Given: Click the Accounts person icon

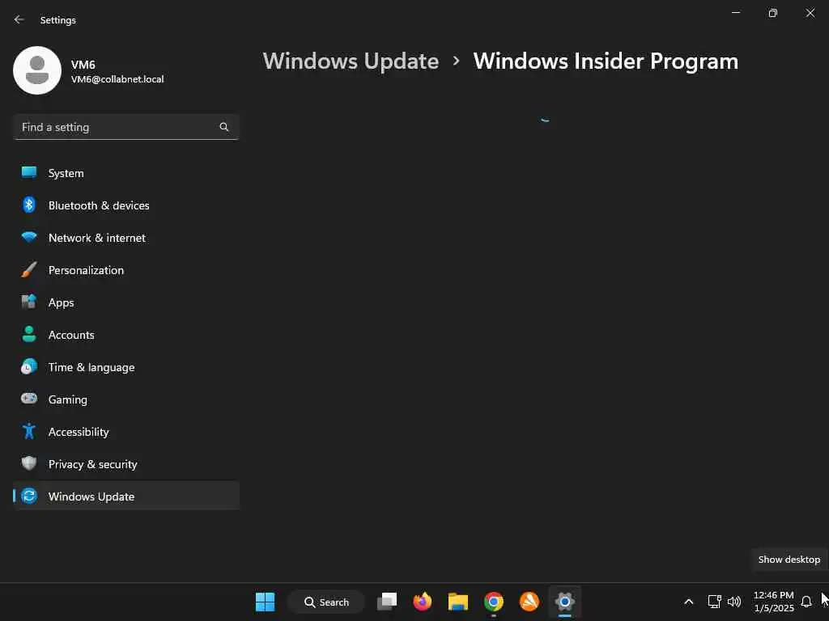Looking at the screenshot, I should 29,334.
